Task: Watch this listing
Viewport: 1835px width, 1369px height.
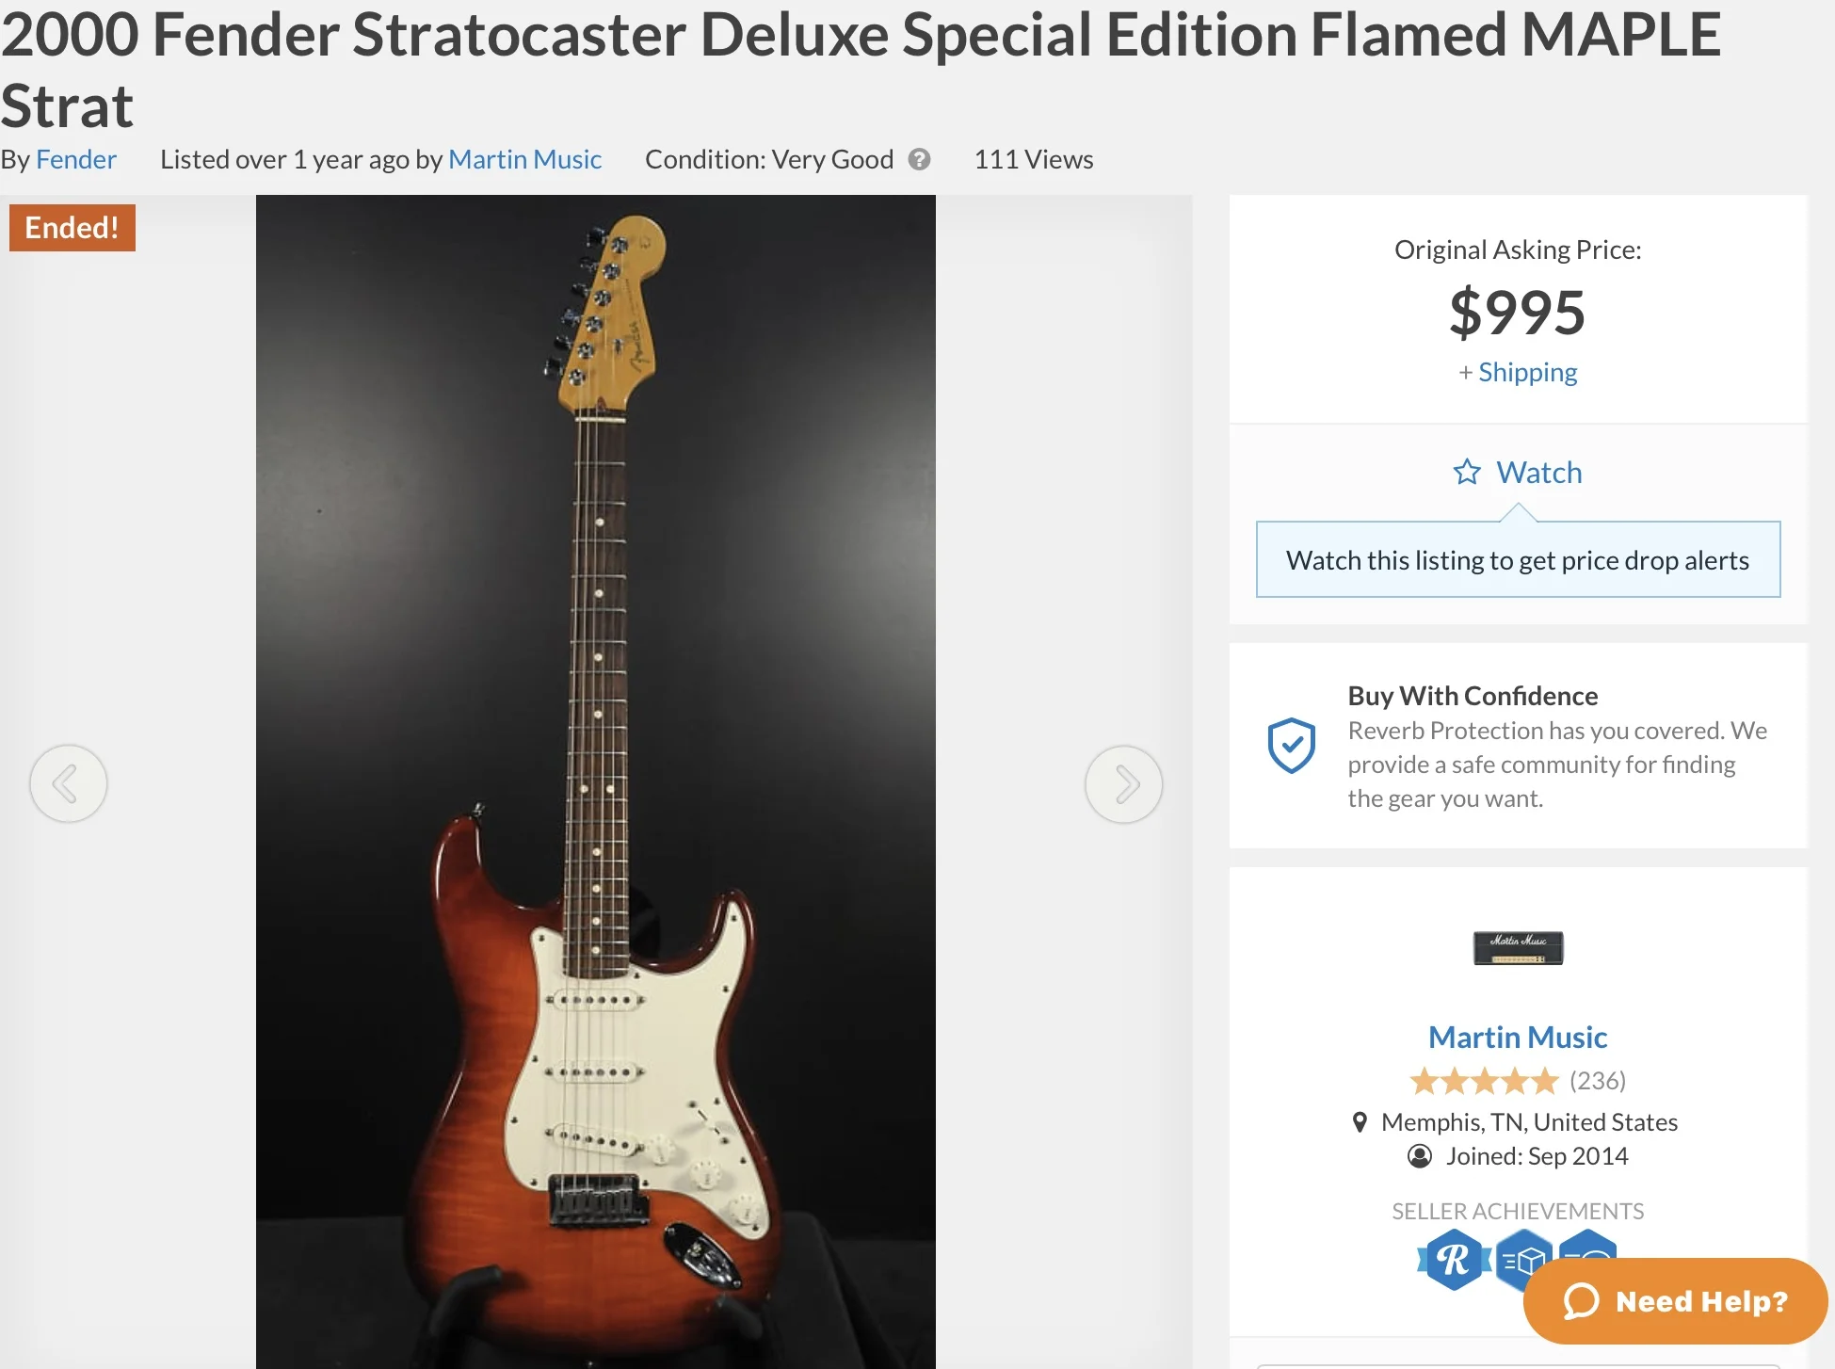Action: tap(1538, 472)
